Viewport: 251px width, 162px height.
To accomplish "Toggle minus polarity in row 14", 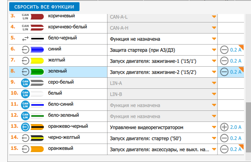I will coord(224,138).
